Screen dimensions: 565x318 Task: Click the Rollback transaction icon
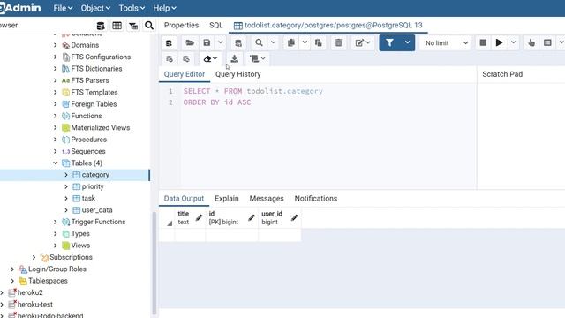pos(186,59)
